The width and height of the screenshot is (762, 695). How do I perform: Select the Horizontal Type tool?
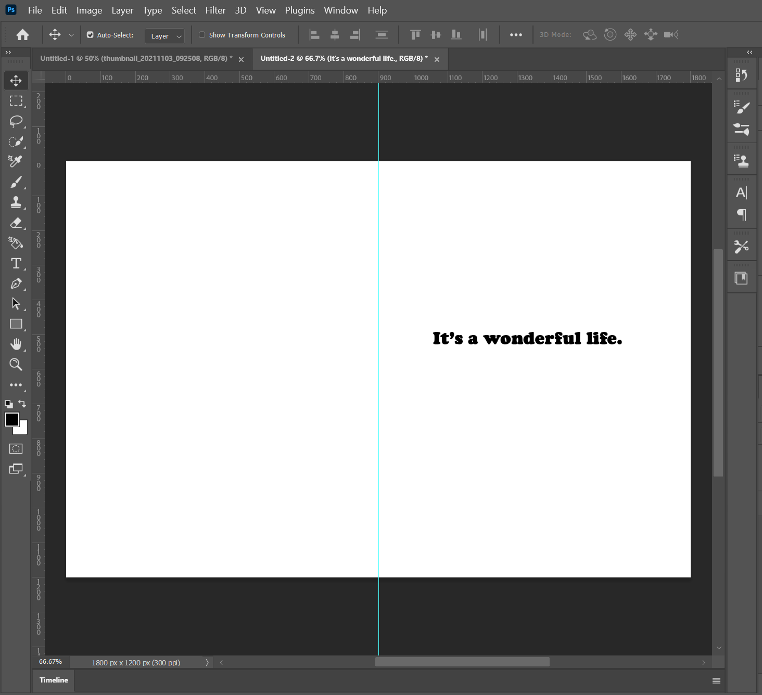(x=16, y=263)
